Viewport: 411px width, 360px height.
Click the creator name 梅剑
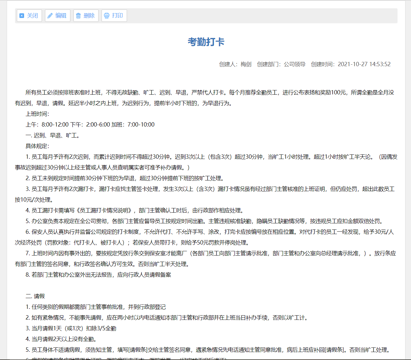(246, 64)
